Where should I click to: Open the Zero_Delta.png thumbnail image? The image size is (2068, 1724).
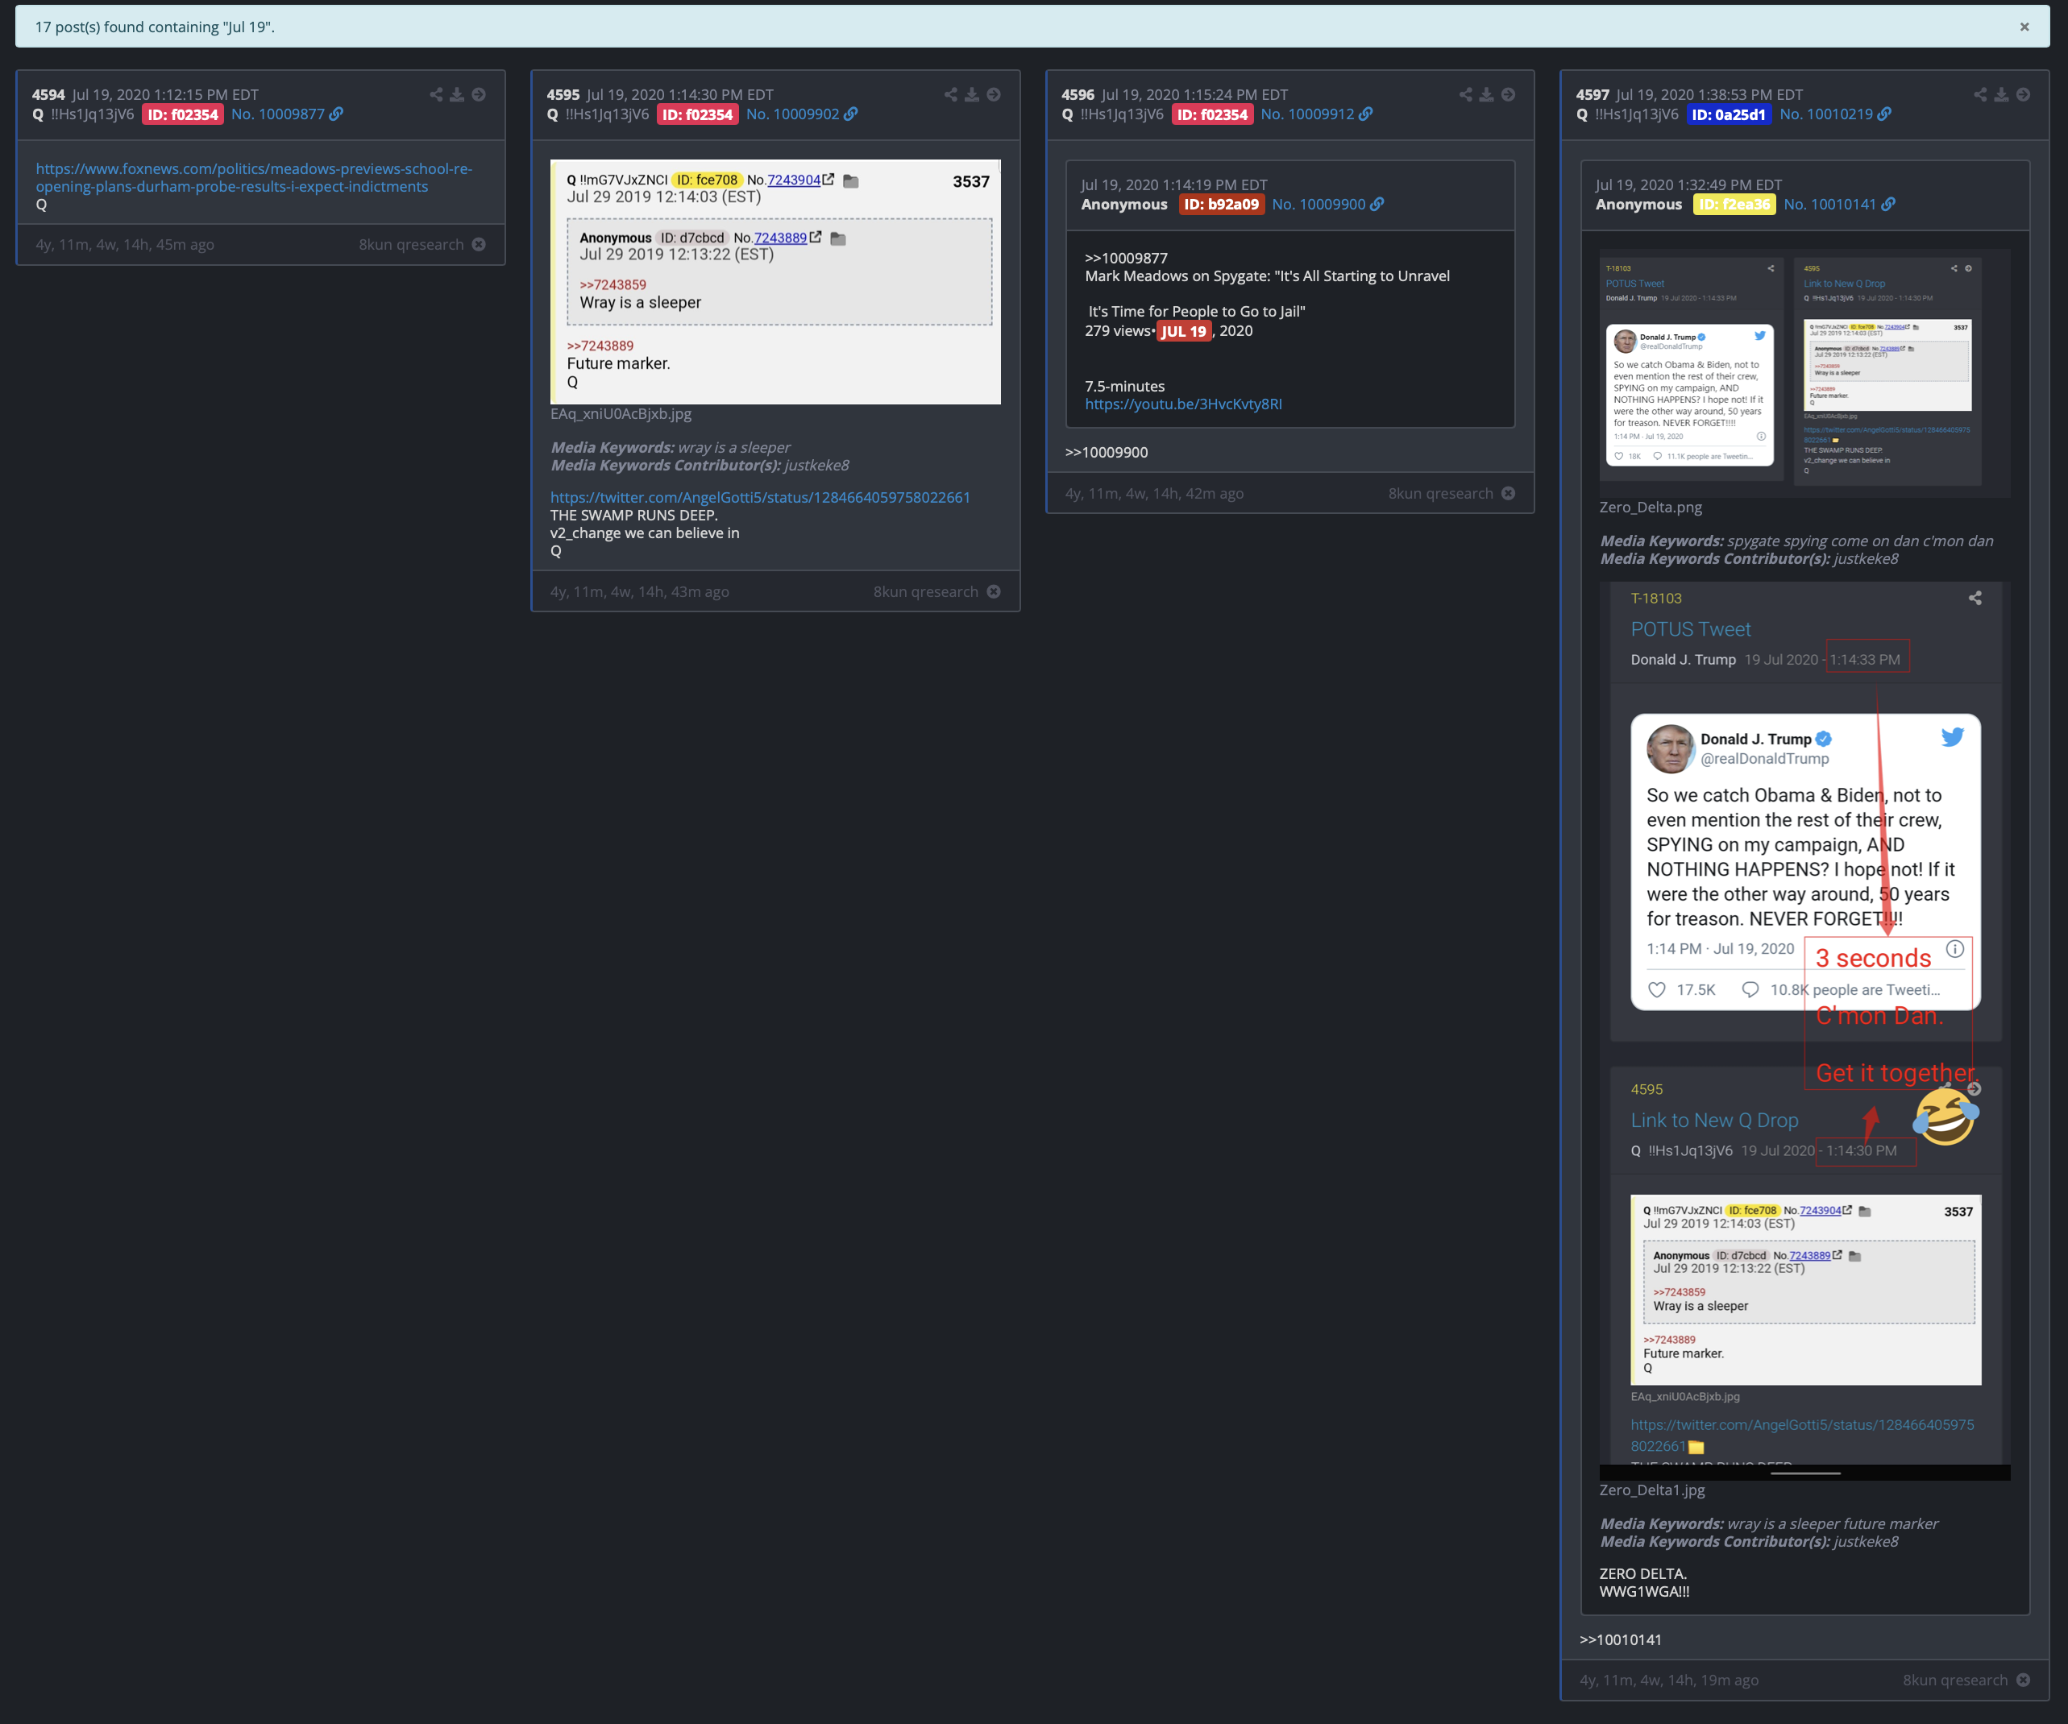[x=1805, y=373]
